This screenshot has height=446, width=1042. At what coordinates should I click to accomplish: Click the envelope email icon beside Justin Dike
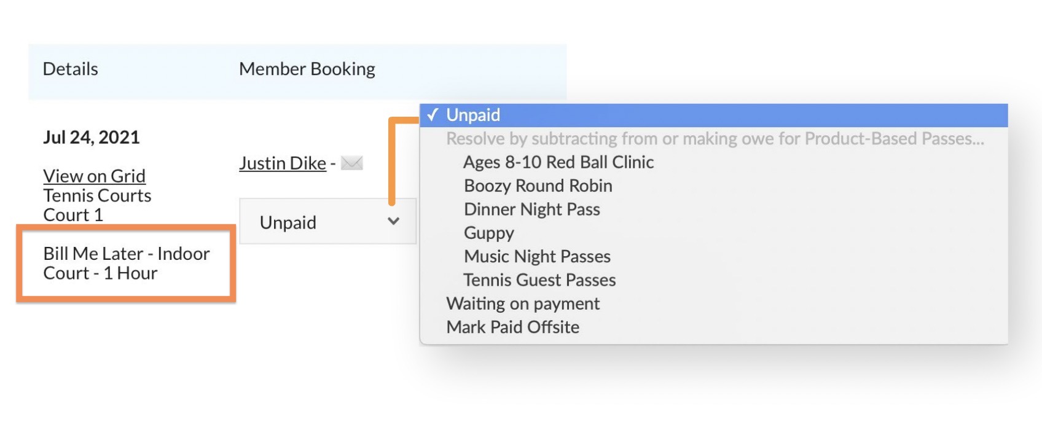[351, 163]
